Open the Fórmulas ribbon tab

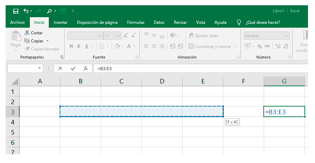(x=136, y=22)
